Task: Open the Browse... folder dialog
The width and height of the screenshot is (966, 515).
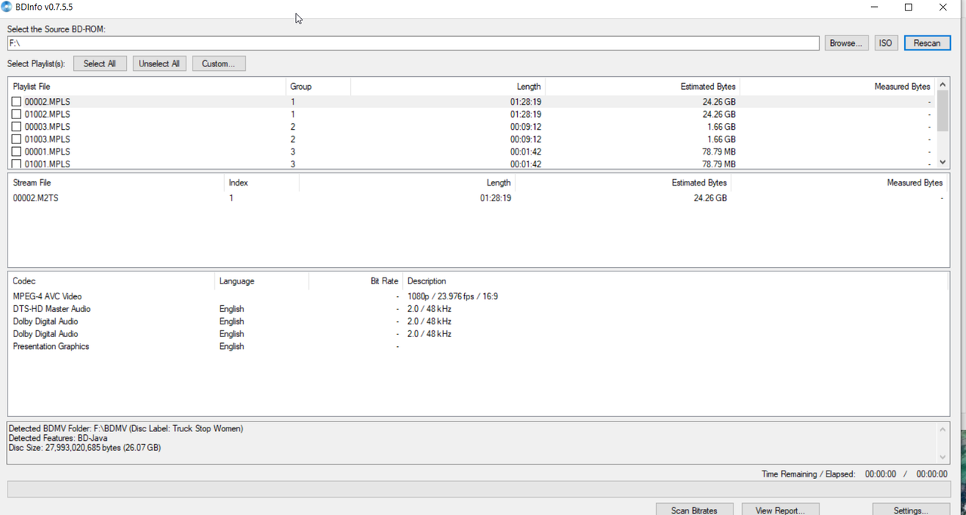Action: click(x=846, y=43)
